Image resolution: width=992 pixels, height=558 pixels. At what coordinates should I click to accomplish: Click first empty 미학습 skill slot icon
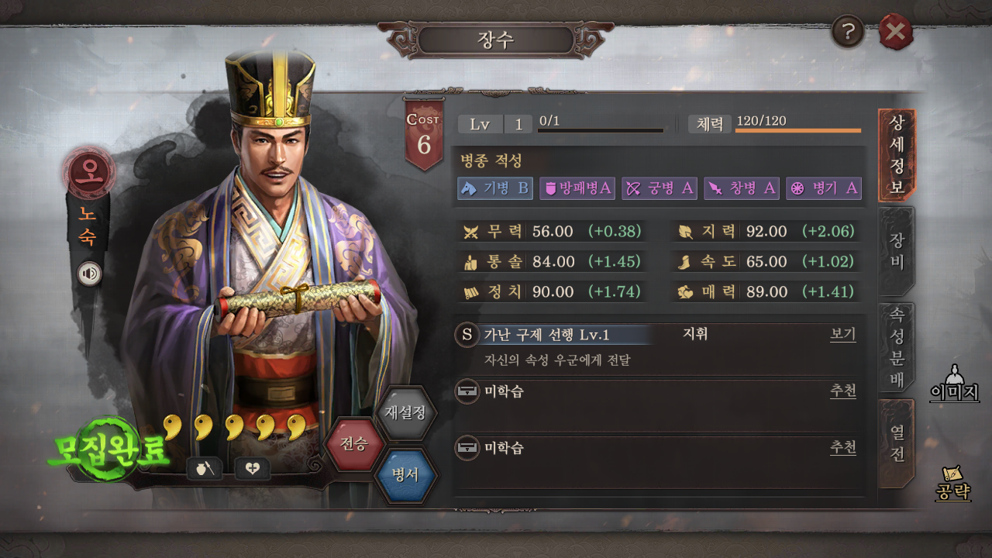pos(467,391)
